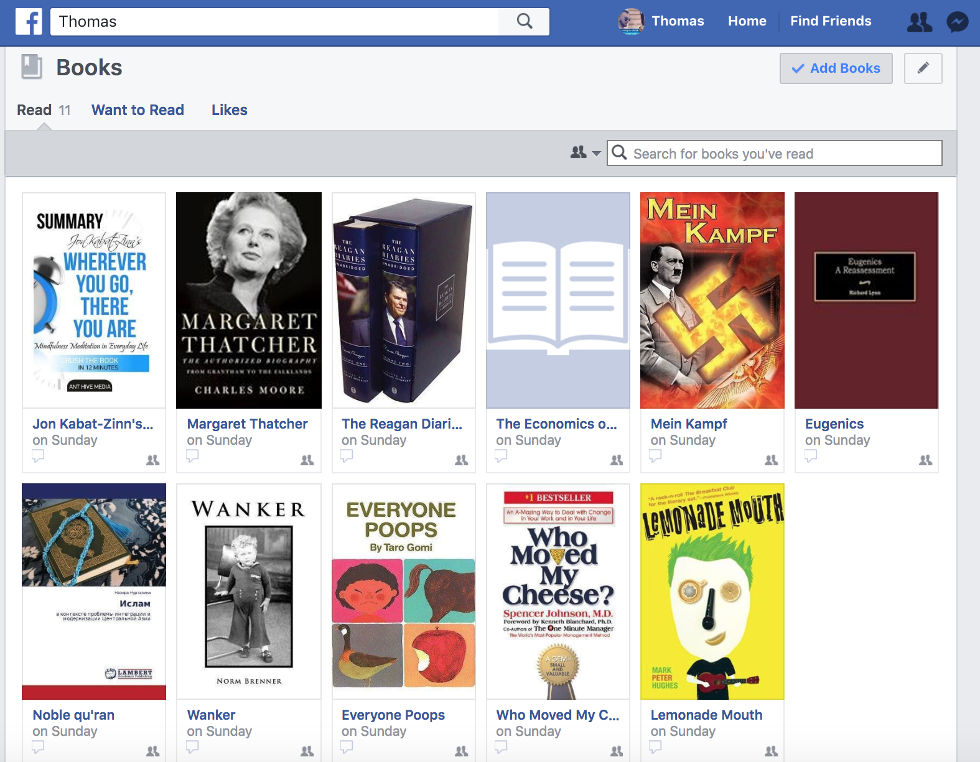The width and height of the screenshot is (980, 762).
Task: Click comment icon under The Economics book
Action: (501, 456)
